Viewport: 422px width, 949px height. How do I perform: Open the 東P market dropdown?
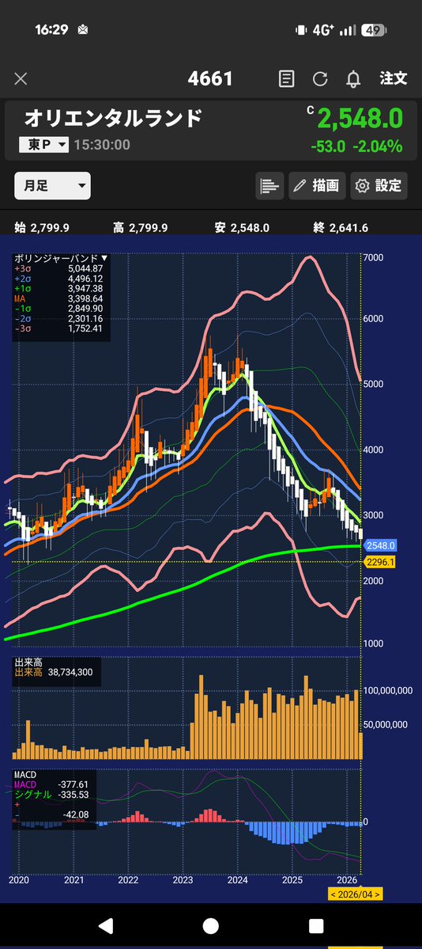coord(43,145)
